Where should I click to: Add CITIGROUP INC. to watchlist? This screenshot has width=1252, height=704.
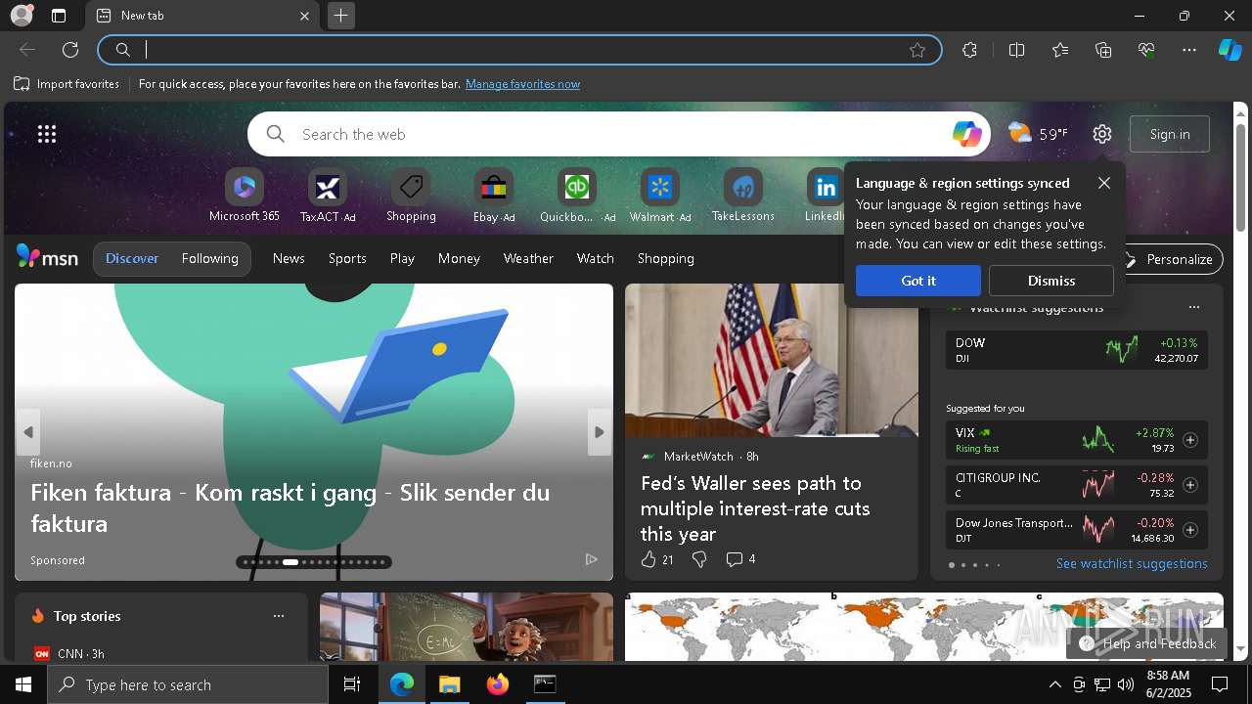click(1190, 485)
